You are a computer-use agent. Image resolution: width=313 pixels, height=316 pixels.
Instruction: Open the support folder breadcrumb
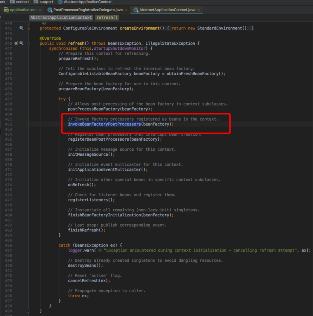point(46,2)
